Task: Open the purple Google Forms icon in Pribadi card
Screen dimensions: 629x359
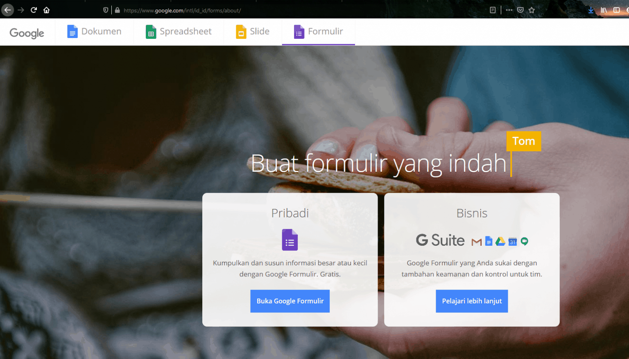Action: (290, 240)
